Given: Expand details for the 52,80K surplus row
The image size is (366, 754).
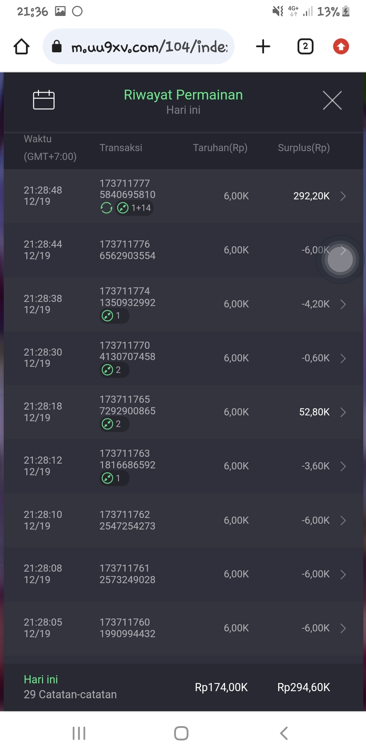Looking at the screenshot, I should tap(343, 412).
